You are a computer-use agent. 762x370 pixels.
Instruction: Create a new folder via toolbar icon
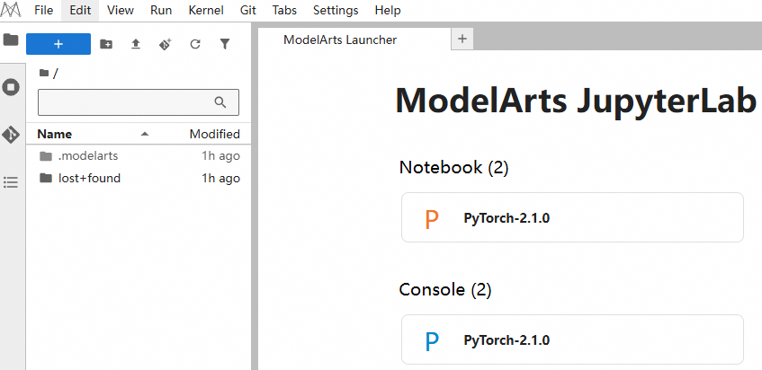coord(106,45)
